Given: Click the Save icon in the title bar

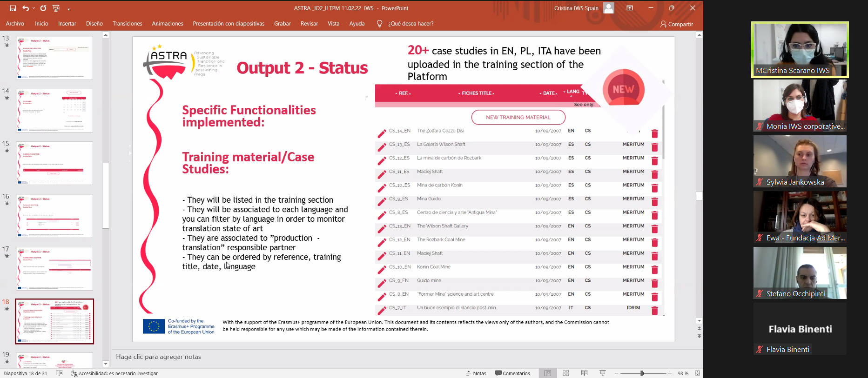Looking at the screenshot, I should [13, 8].
